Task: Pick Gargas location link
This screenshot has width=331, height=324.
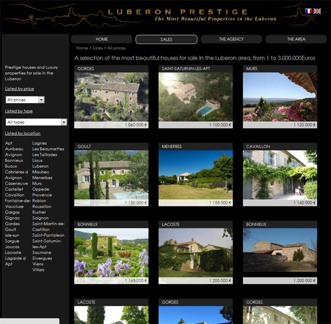Action: [x=12, y=212]
